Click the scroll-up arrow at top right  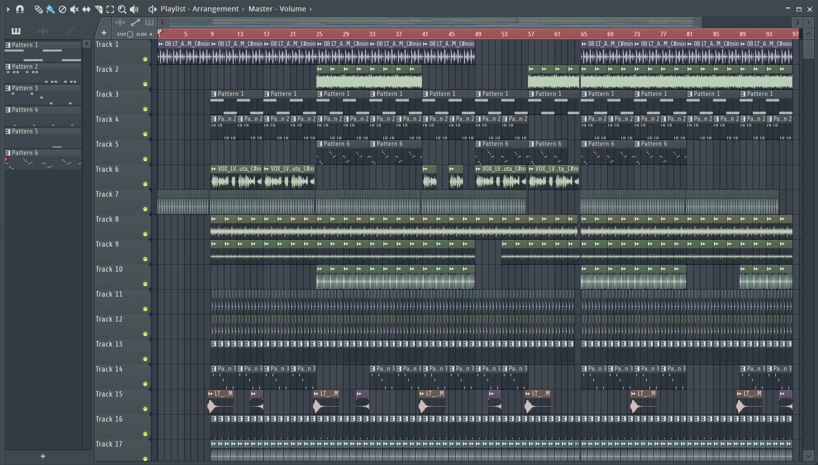point(808,33)
